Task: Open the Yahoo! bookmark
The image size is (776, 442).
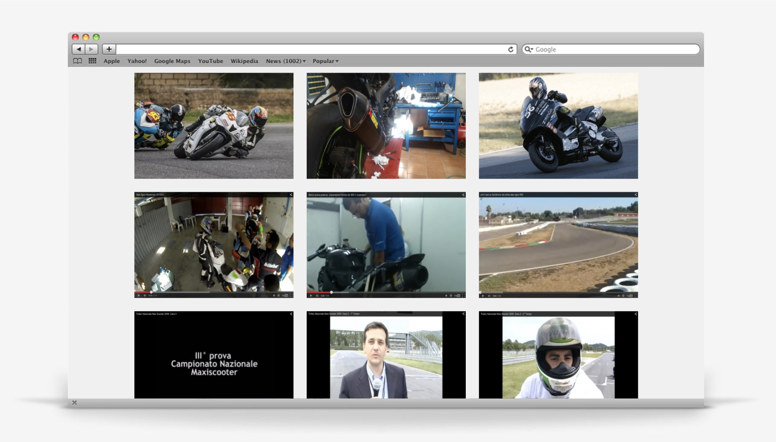Action: pyautogui.click(x=137, y=61)
